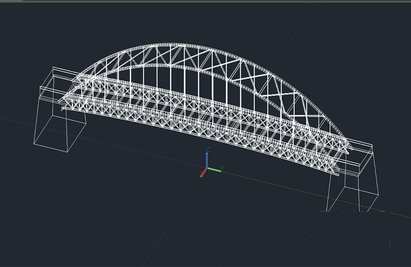This screenshot has height=267, width=411.
Task: Click the green letter Y label on the UCS icon
Action: click(221, 167)
